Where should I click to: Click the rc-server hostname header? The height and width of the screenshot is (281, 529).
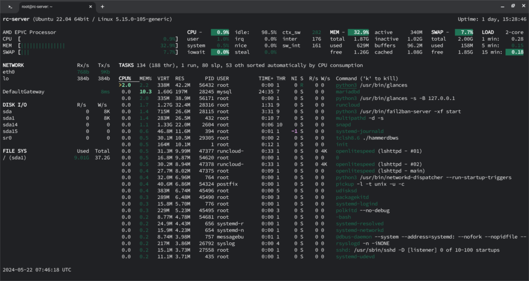[16, 19]
